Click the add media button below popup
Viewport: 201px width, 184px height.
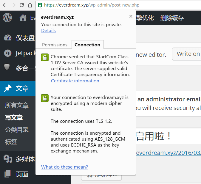pos(101,177)
